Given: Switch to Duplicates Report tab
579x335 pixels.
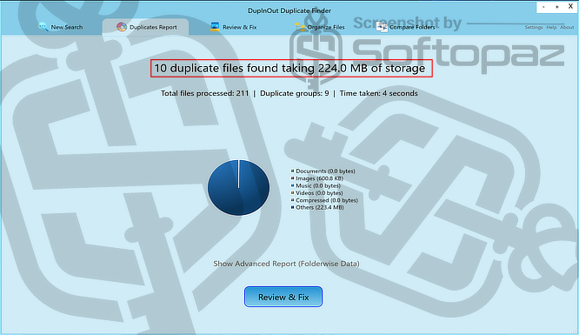Looking at the screenshot, I should [x=145, y=27].
